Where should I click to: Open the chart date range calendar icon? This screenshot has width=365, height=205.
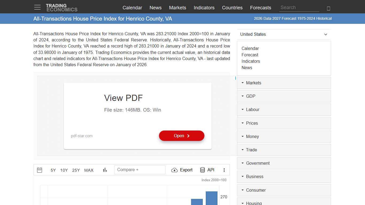point(40,170)
